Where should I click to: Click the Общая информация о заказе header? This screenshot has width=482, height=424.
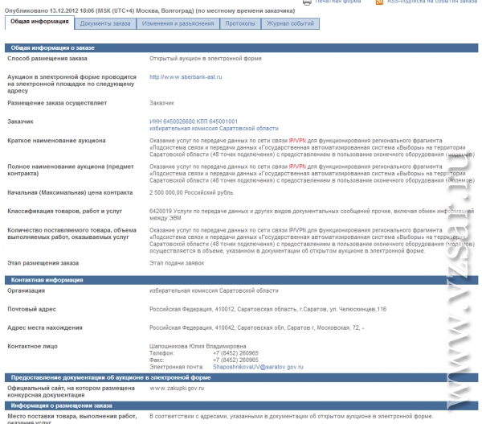pos(241,48)
